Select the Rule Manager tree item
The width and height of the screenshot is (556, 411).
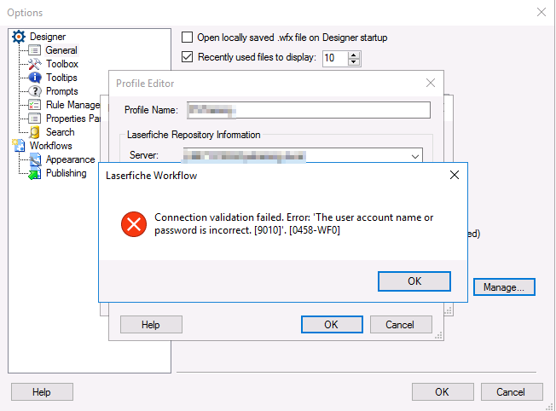pos(72,105)
